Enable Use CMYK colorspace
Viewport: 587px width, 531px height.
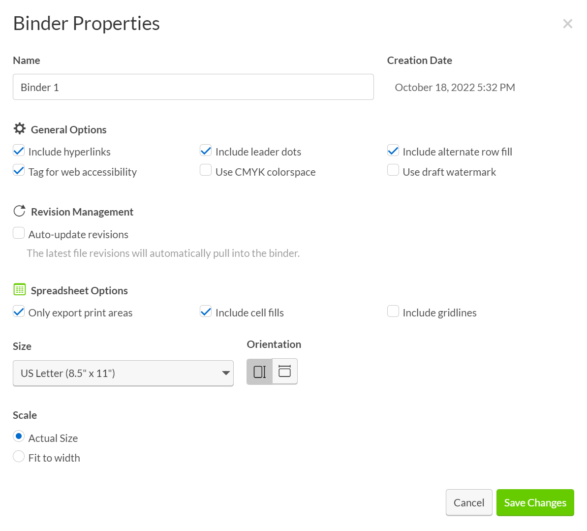[205, 170]
